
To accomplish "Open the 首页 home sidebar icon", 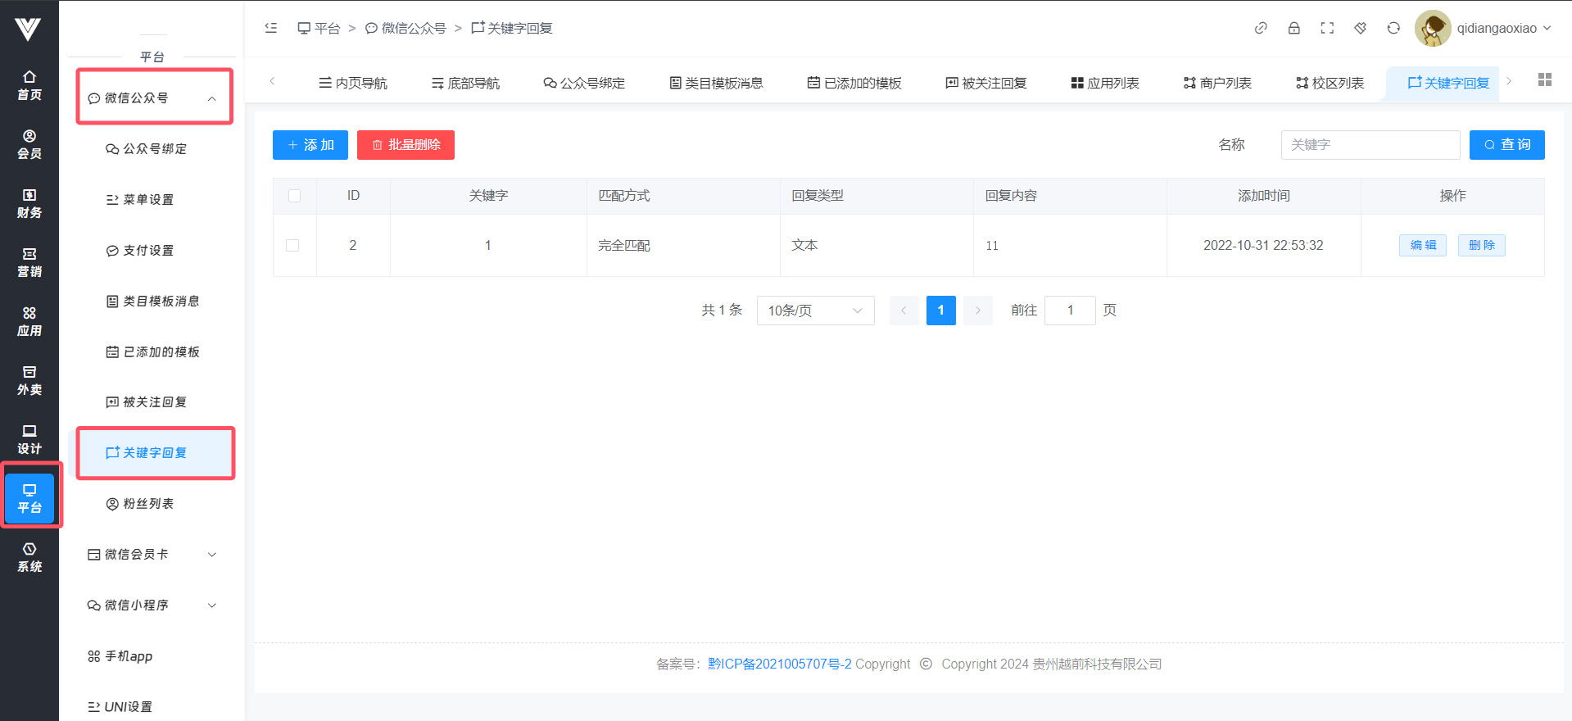I will click(29, 85).
